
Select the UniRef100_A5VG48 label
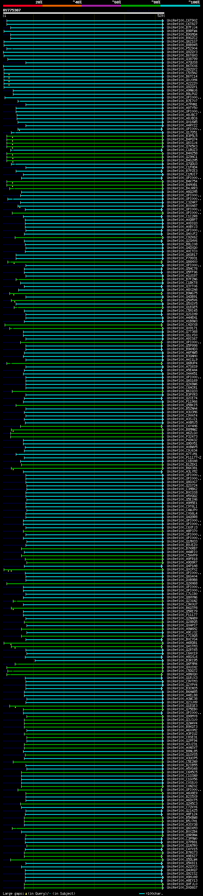(182, 768)
